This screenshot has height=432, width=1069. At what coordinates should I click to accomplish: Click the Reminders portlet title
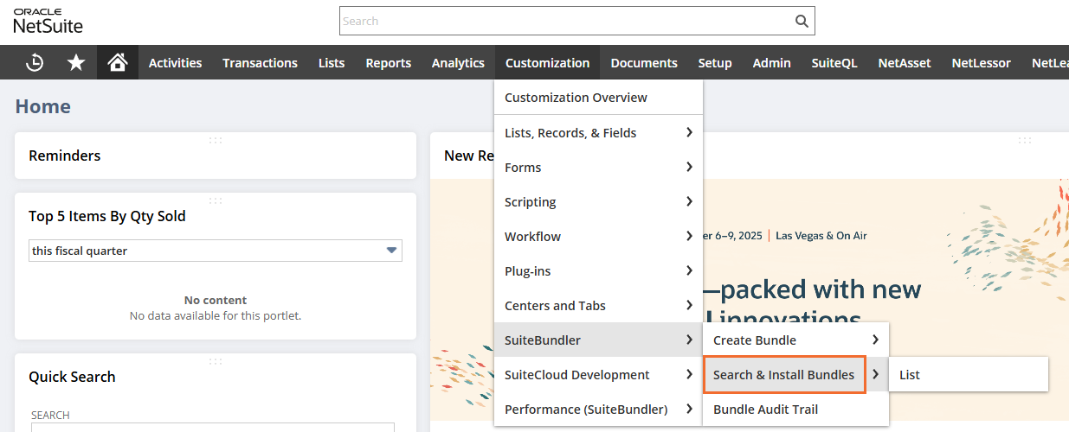(x=65, y=156)
